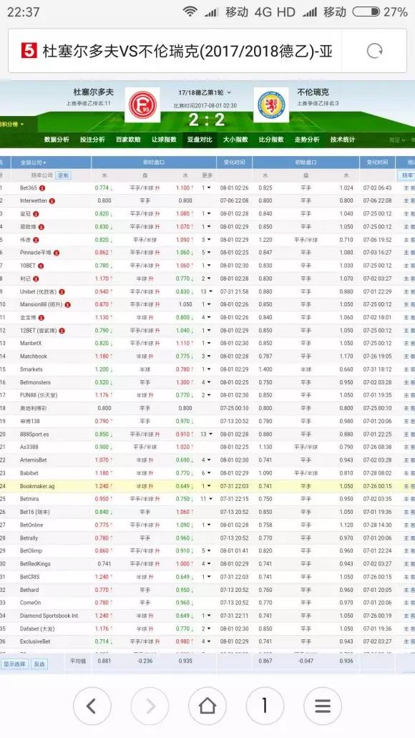Click the 初始盘口 column header
415x738 pixels.
point(306,162)
